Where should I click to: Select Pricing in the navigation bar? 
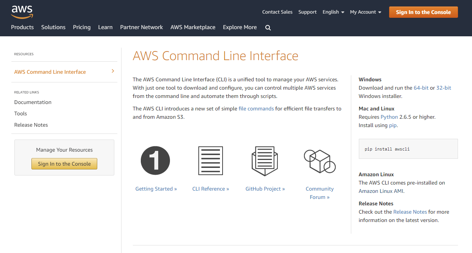82,27
